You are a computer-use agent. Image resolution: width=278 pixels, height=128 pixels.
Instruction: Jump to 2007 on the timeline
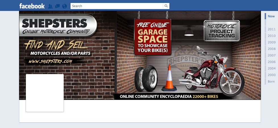[271, 55]
